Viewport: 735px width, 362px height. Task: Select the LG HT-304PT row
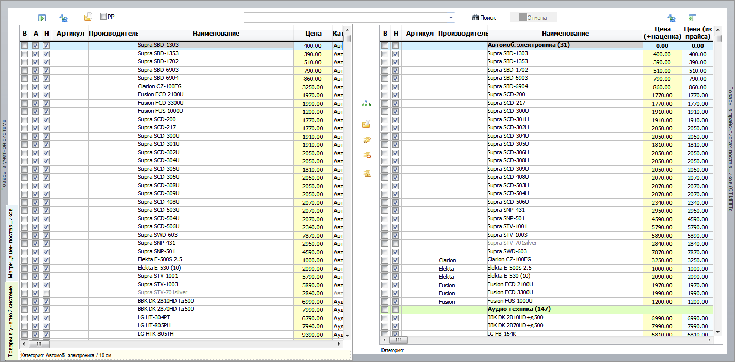tap(182, 318)
